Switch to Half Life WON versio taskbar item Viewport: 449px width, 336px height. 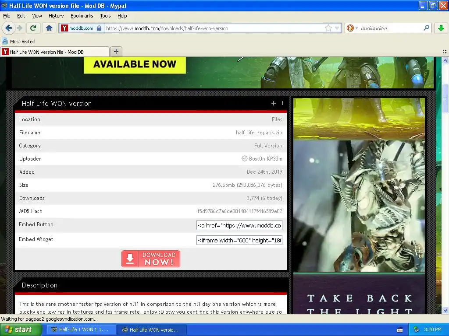(152, 330)
